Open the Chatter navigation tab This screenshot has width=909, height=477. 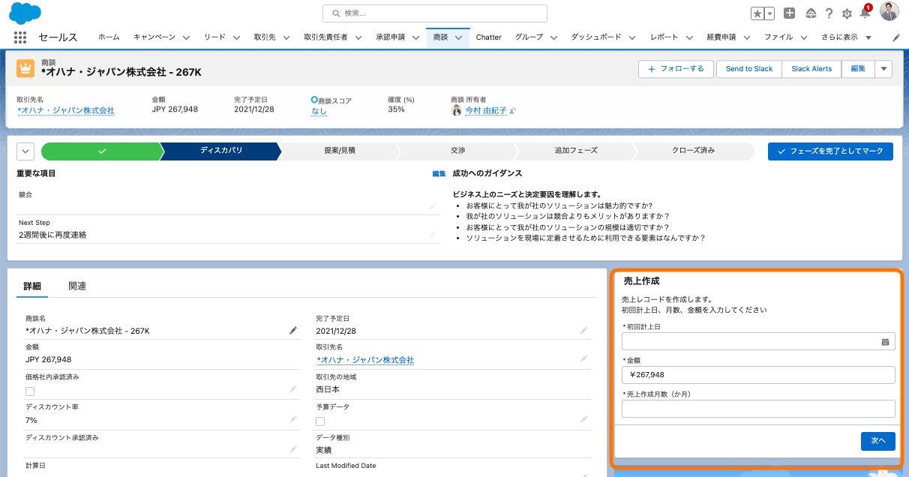[489, 37]
